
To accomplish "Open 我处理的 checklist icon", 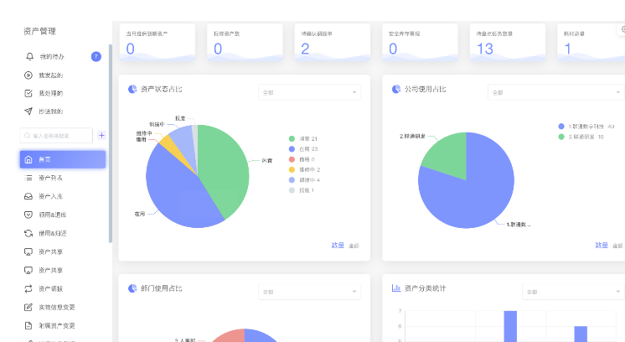I will (x=30, y=93).
